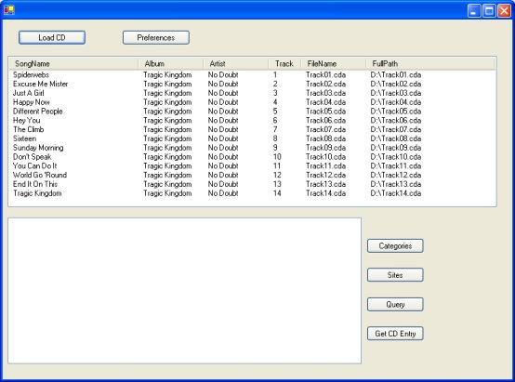Select The Climb song
515x382 pixels.
point(28,129)
